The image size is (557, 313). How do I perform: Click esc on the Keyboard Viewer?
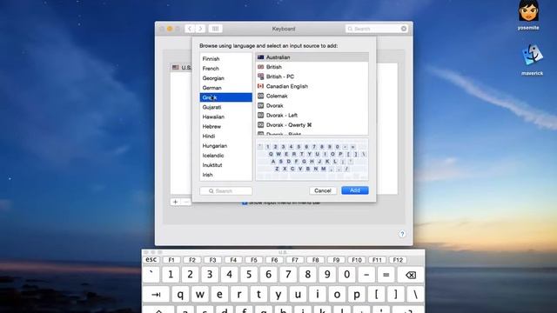click(151, 260)
